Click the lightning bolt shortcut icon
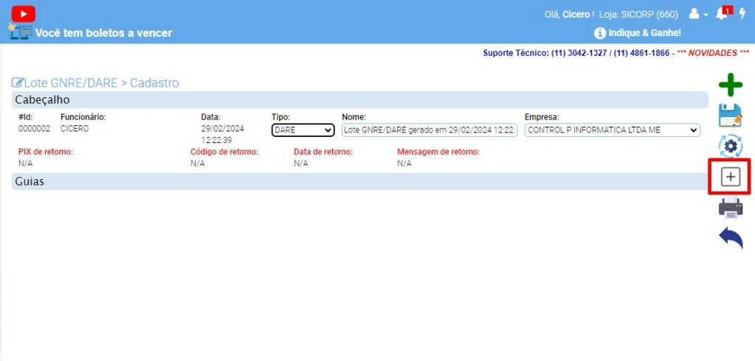The image size is (755, 361). pyautogui.click(x=742, y=14)
